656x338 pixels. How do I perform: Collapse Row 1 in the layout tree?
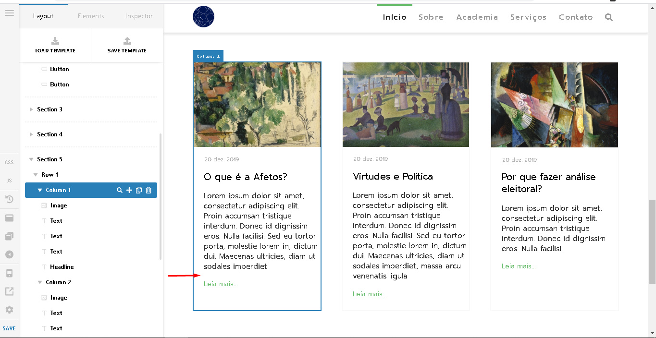[x=36, y=175]
